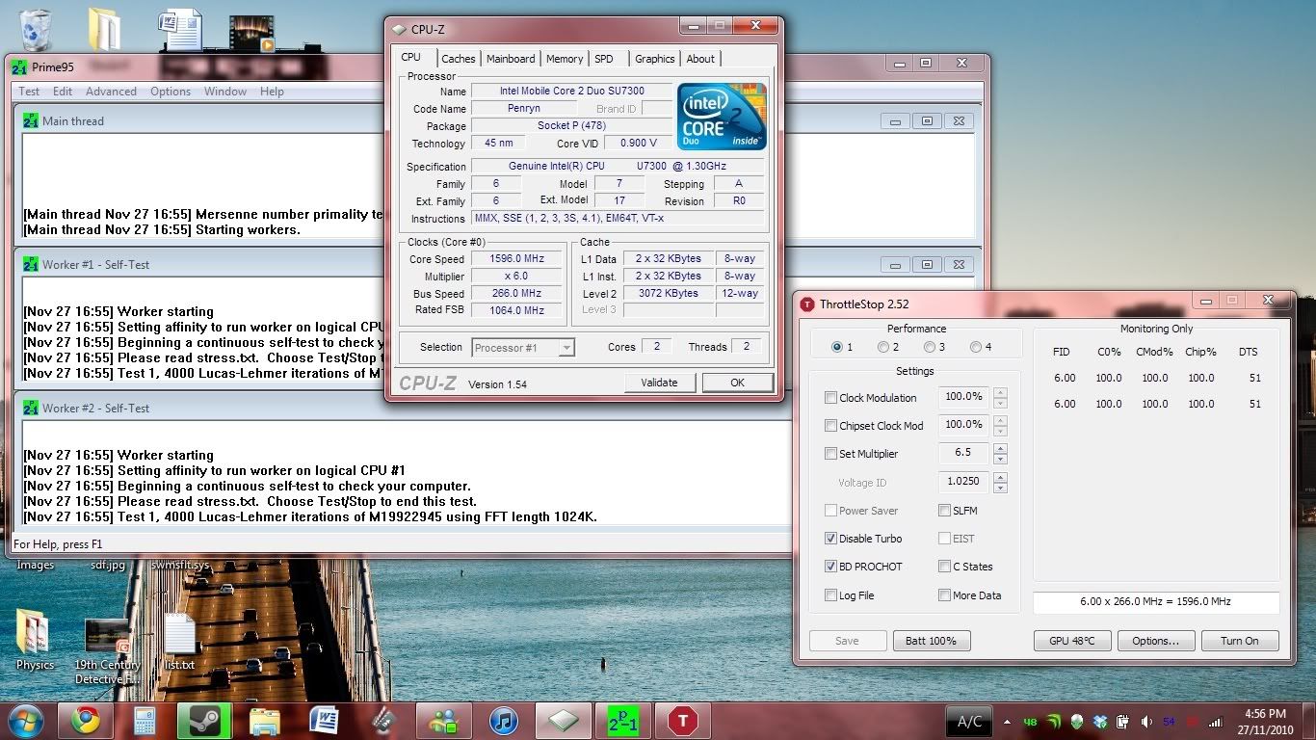Open the Dropbox tray icon
The width and height of the screenshot is (1316, 740).
click(1100, 721)
